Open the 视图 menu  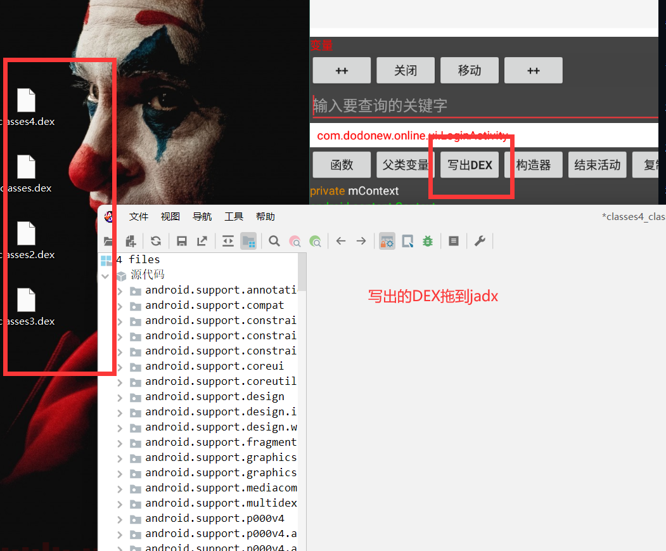point(170,217)
